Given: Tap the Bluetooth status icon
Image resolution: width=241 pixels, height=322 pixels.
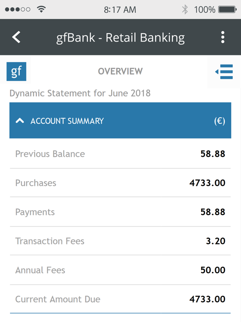Looking at the screenshot, I should pos(185,10).
